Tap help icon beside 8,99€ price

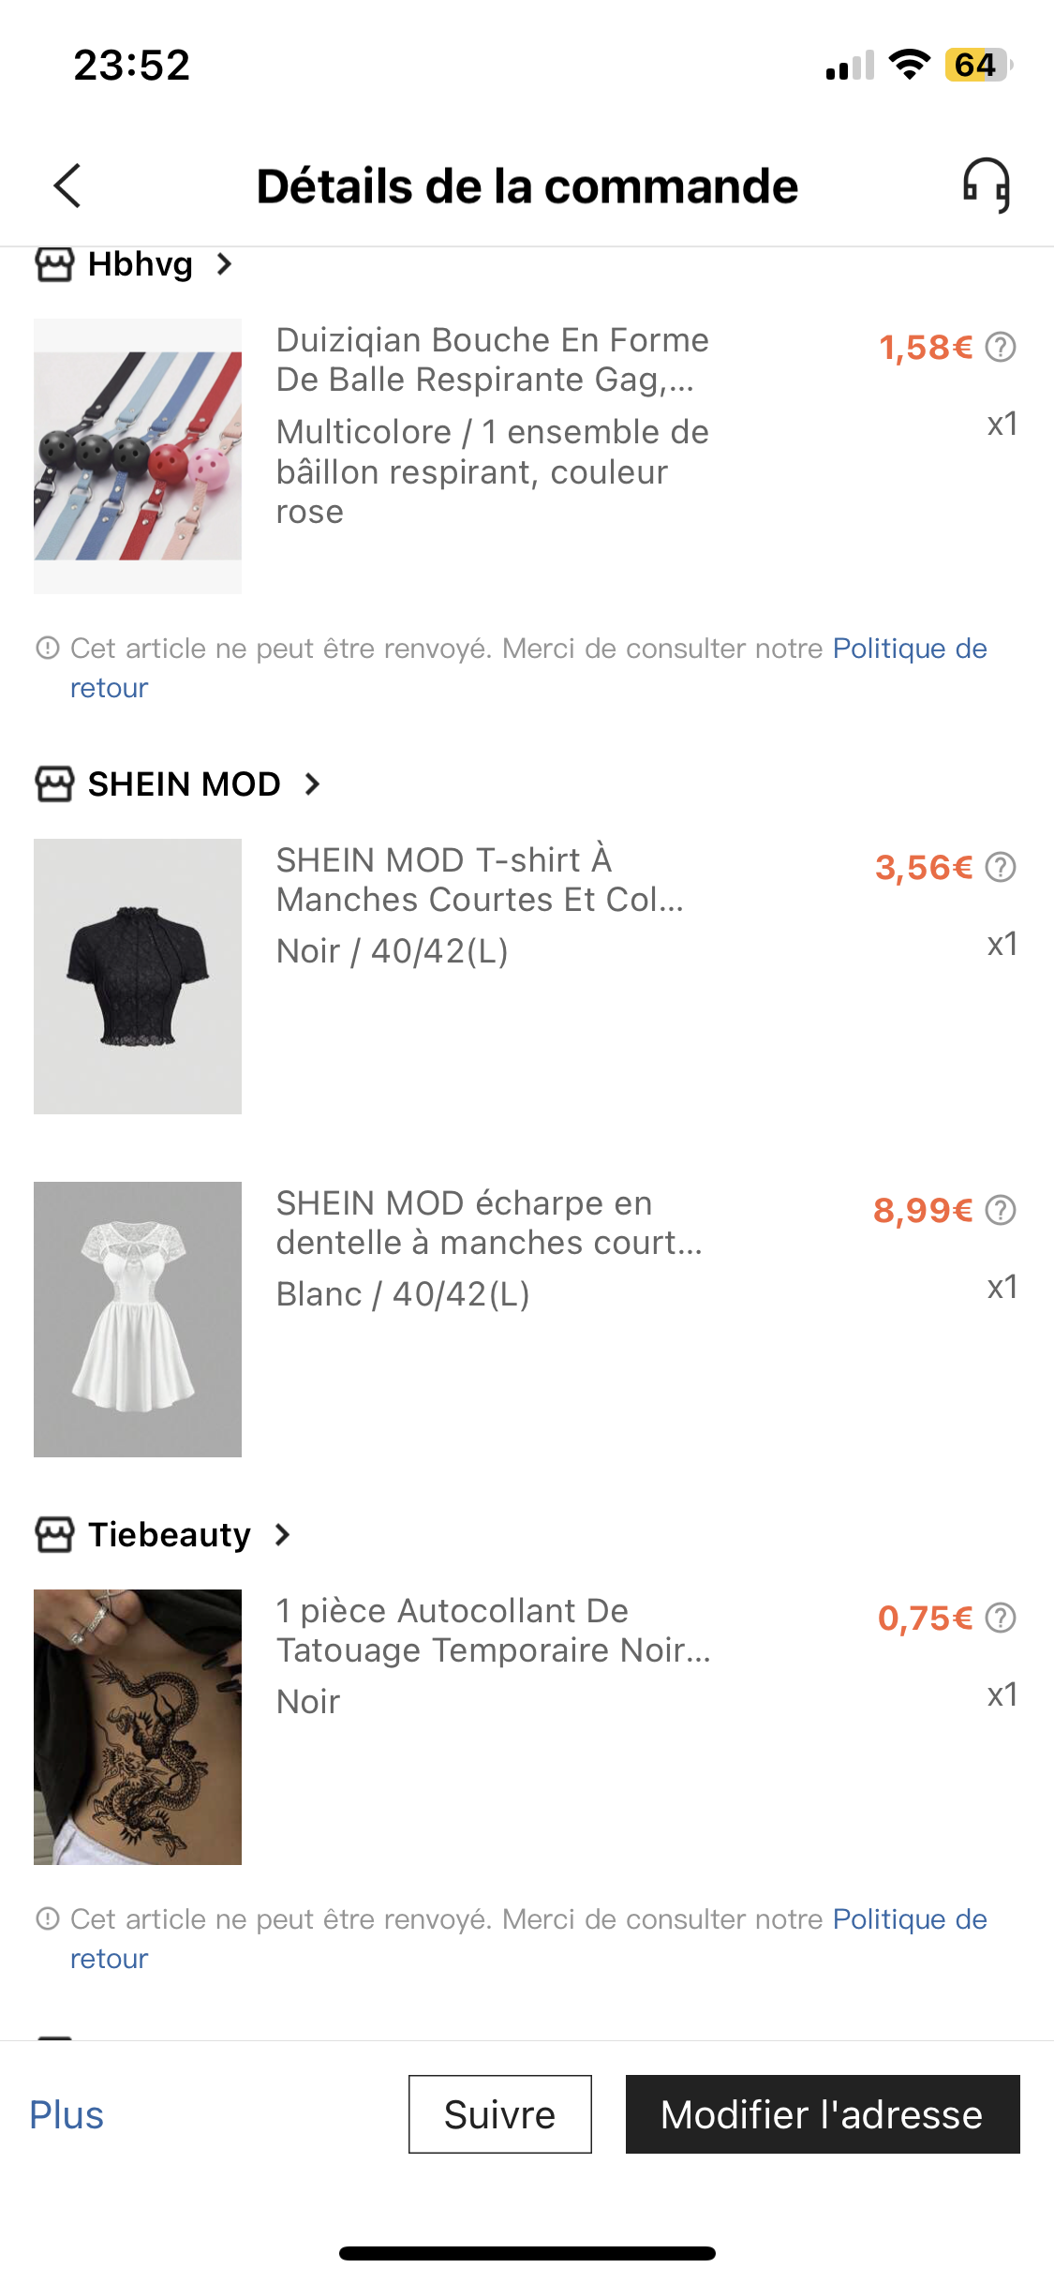[1001, 1211]
